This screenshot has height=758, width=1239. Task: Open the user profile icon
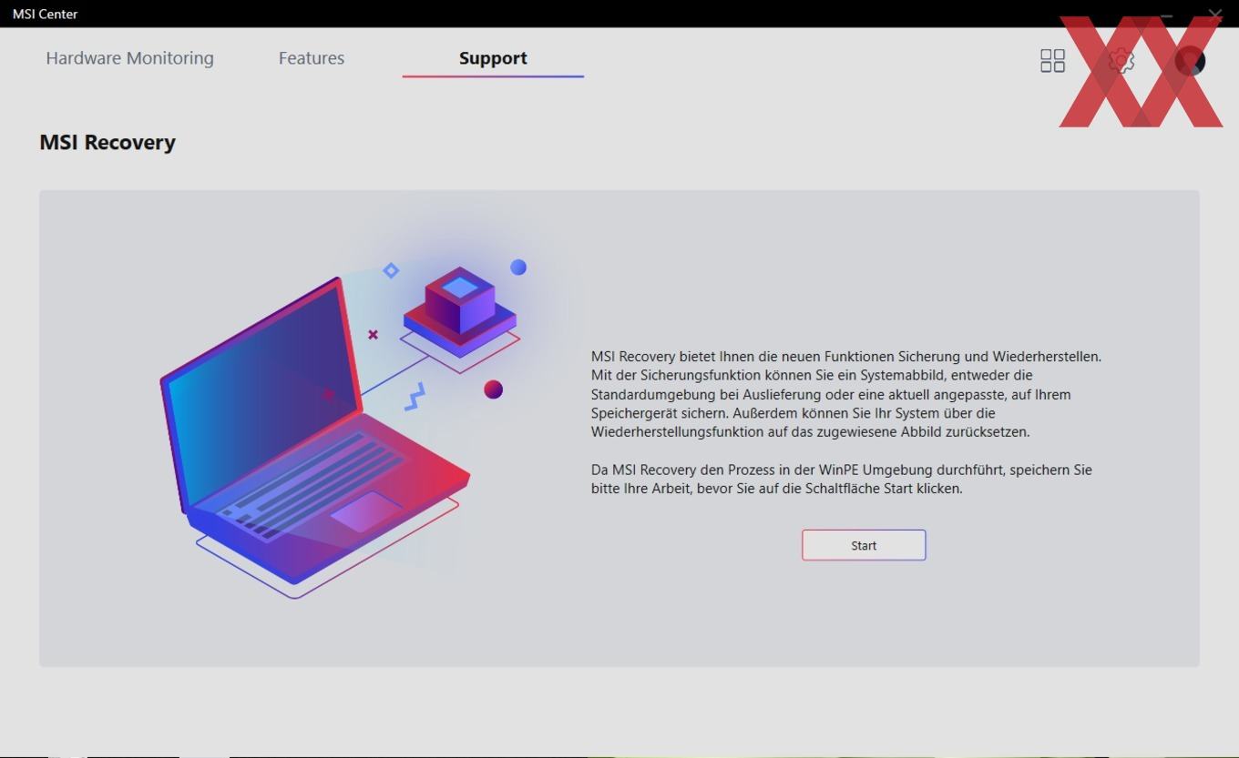1190,61
